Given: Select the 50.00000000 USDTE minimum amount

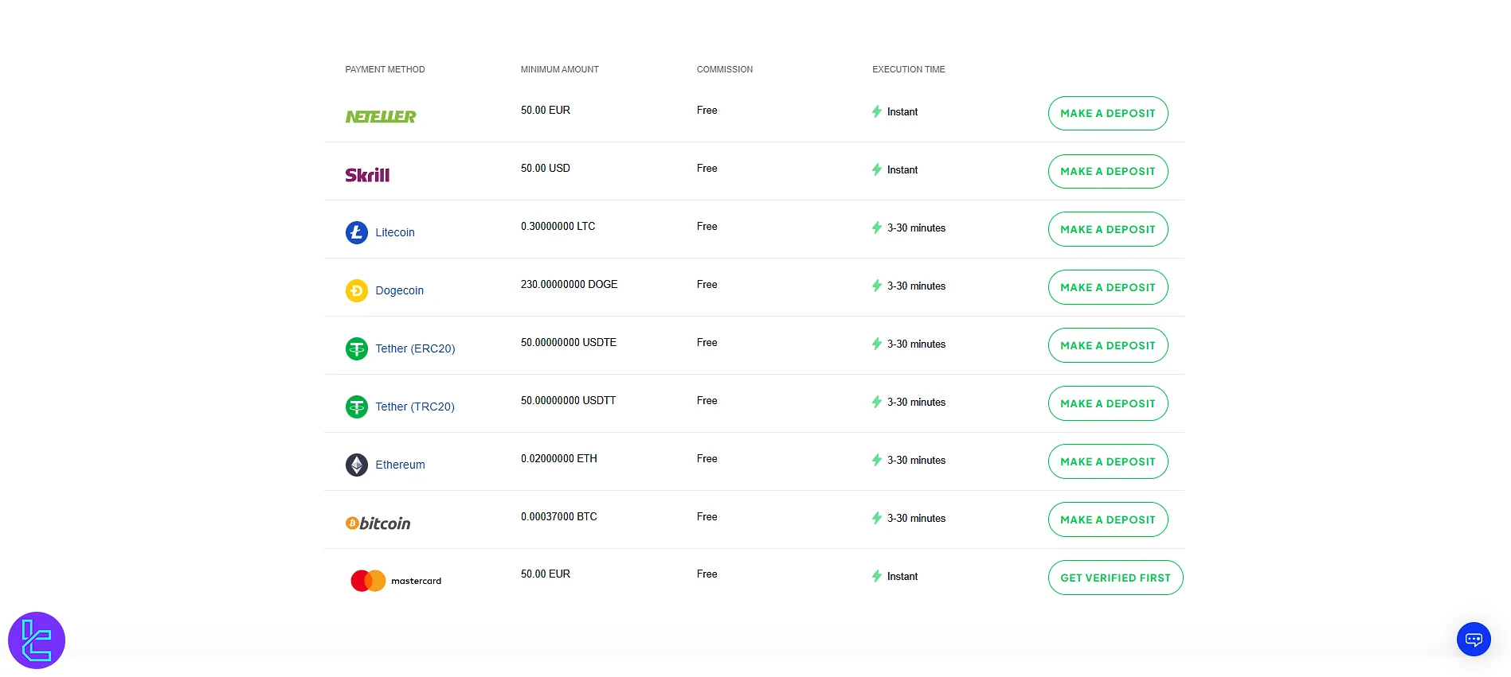Looking at the screenshot, I should 569,342.
